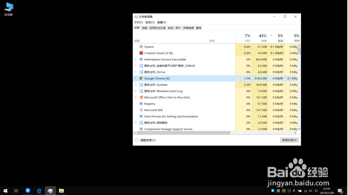Click the 中 input method indicator
The image size is (348, 195).
click(x=316, y=191)
